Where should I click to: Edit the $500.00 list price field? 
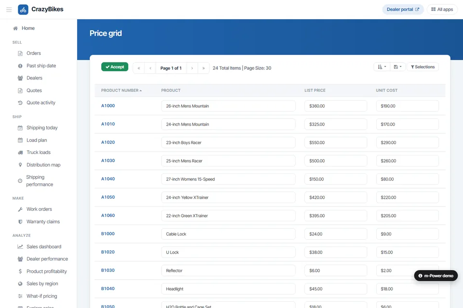336,161
